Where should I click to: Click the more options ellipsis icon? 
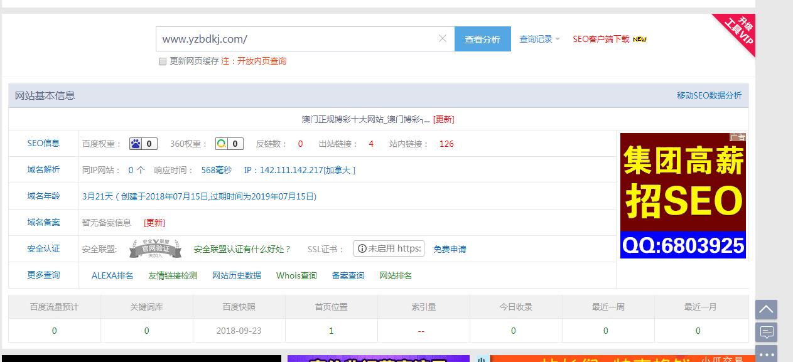click(766, 354)
